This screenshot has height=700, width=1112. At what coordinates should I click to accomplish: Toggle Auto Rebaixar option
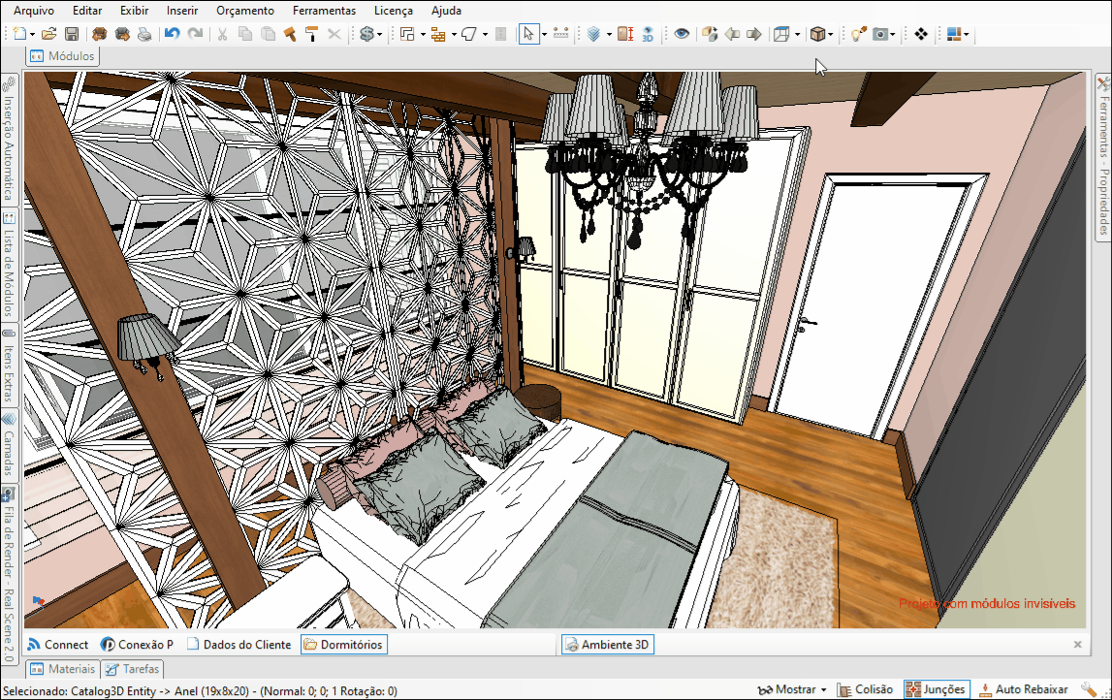(x=1024, y=689)
